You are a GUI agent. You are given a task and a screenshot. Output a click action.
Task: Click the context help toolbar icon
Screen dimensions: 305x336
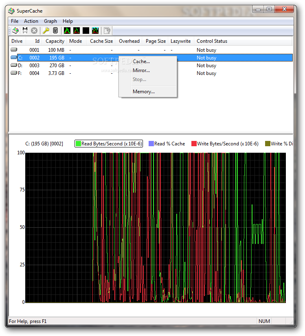pyautogui.click(x=107, y=31)
